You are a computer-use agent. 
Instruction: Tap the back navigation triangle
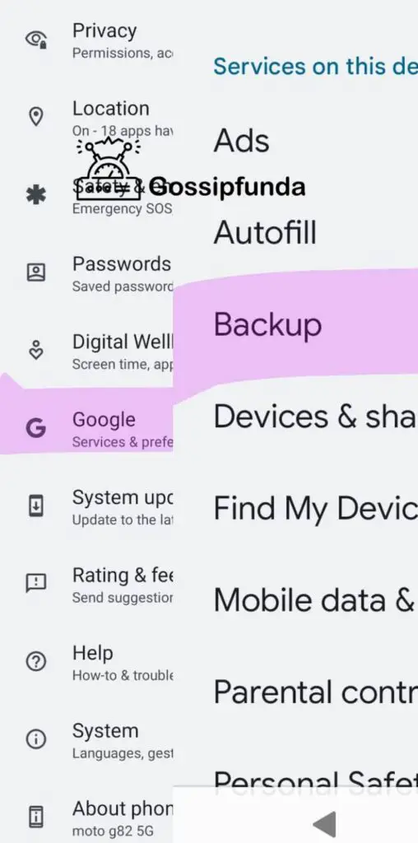click(x=324, y=824)
